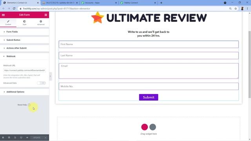The width and height of the screenshot is (251, 141).
Task: Open the browser profile avatar
Action: point(242,9)
